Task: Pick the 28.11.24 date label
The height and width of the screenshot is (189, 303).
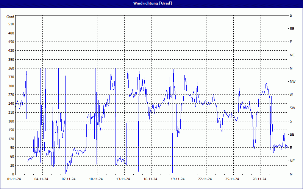Action: (x=259, y=179)
